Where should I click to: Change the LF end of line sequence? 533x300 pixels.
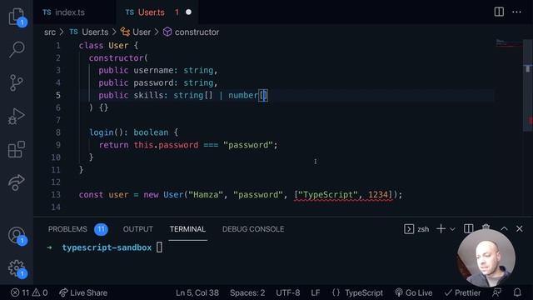pyautogui.click(x=316, y=292)
